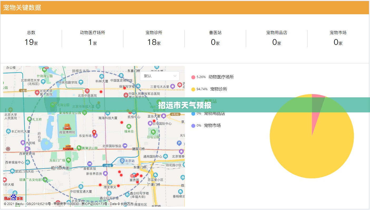Click the 搜宝崇文 building icon

[110, 182]
